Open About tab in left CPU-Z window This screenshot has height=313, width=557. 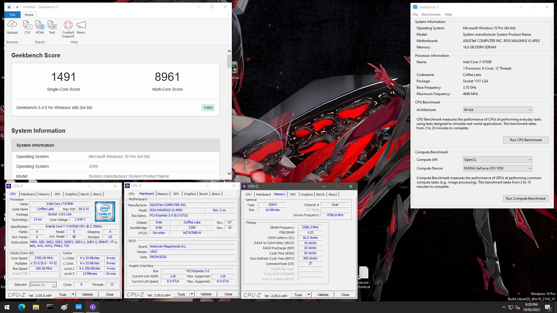(x=97, y=194)
